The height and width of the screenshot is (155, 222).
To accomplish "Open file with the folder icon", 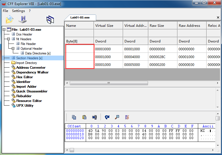I will [10, 19].
